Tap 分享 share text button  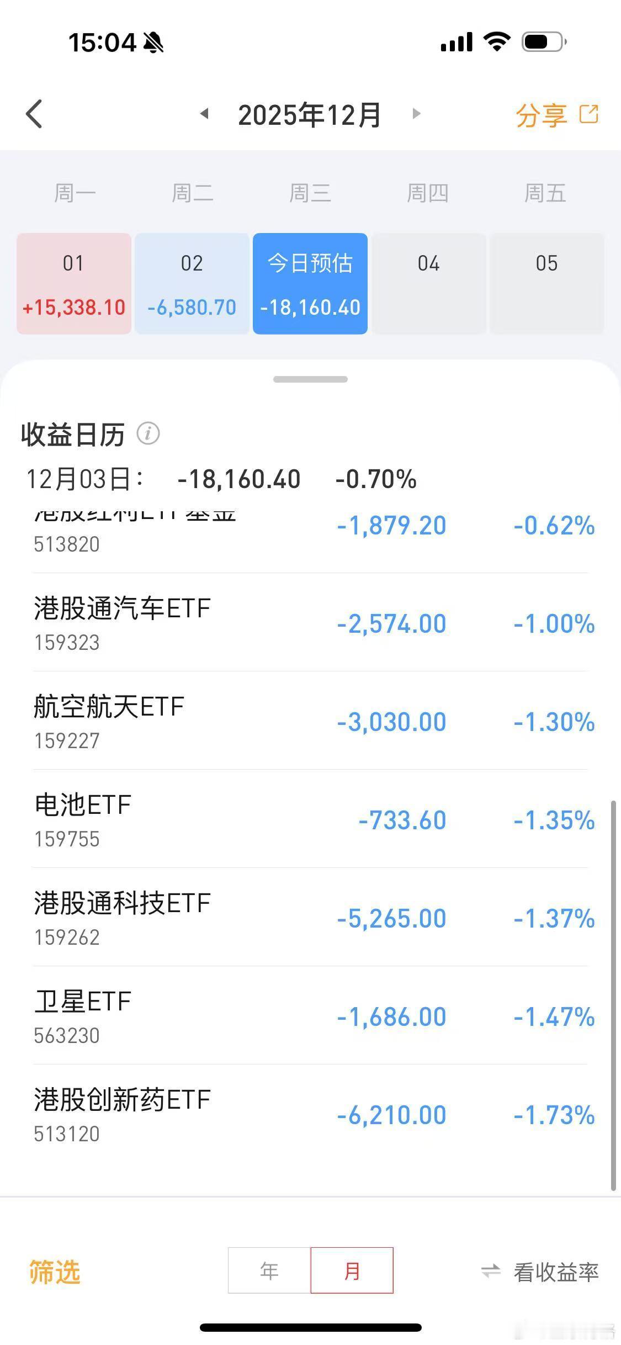[x=541, y=115]
